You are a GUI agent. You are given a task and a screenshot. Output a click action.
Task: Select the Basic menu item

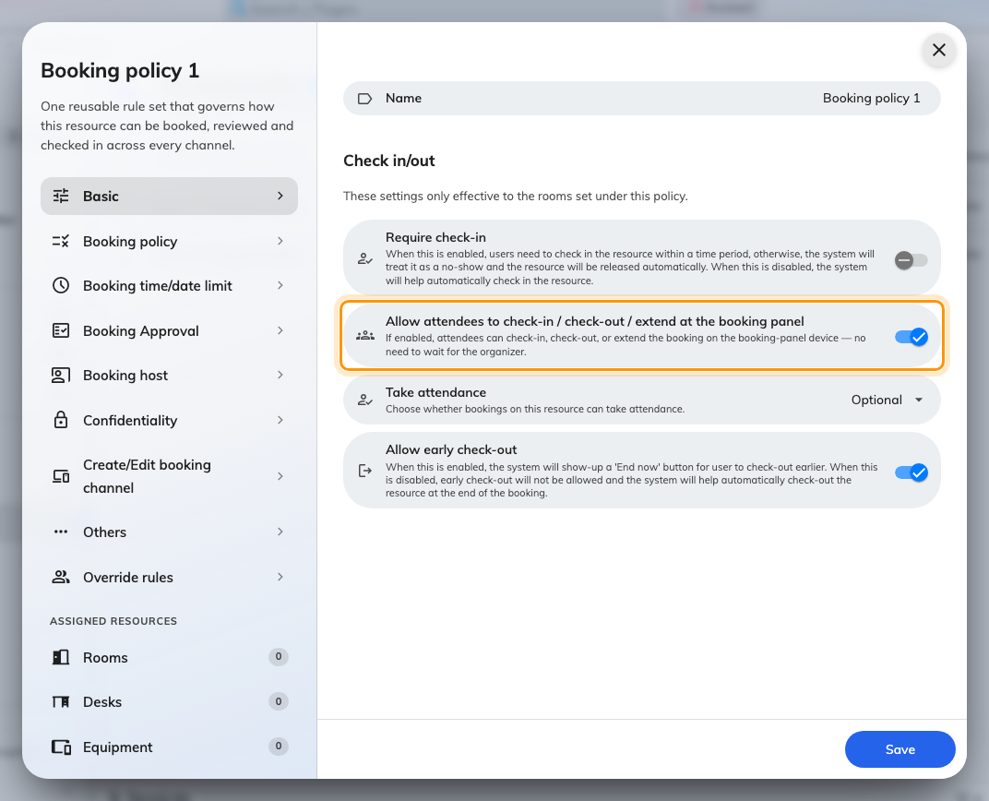[169, 197]
